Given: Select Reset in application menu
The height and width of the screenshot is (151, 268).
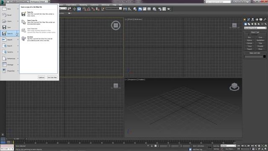Looking at the screenshot, I should tap(10, 15).
